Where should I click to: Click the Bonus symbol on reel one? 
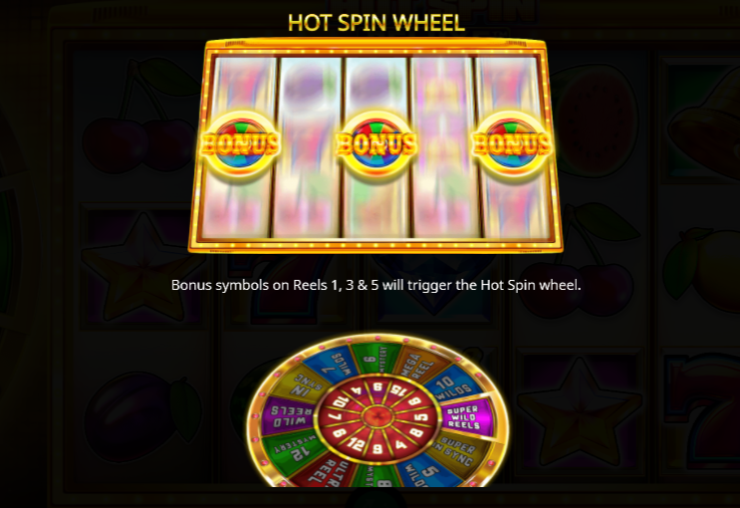(x=239, y=143)
